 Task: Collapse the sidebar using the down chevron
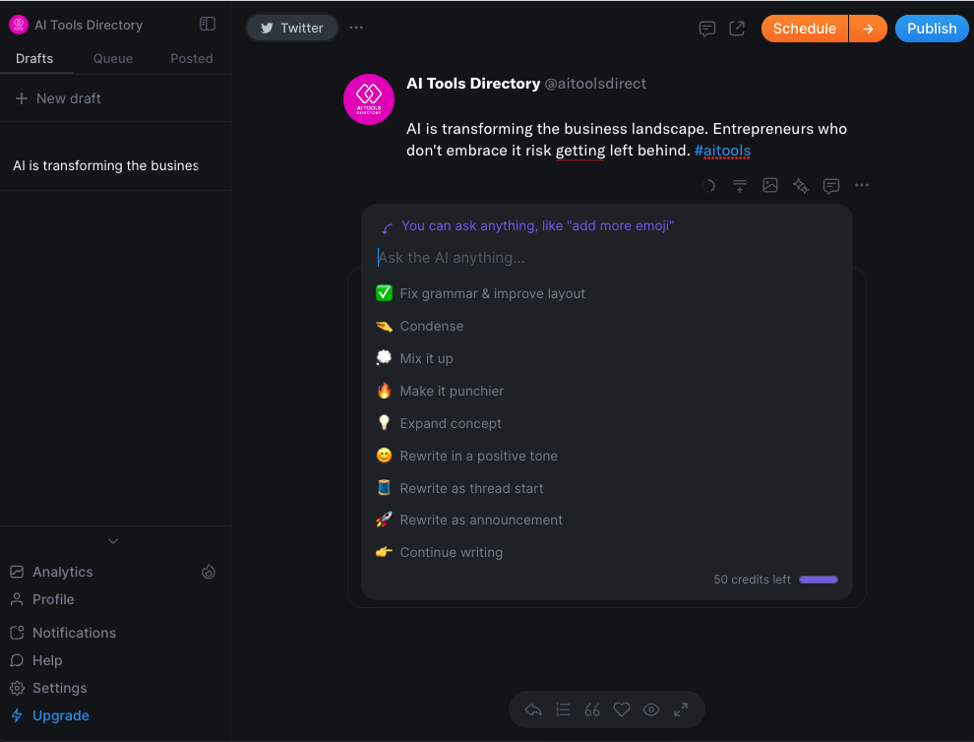[113, 540]
